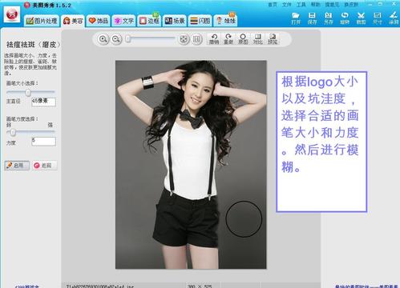Open the 饰品 accessories tab
400x288 pixels.
tap(99, 21)
